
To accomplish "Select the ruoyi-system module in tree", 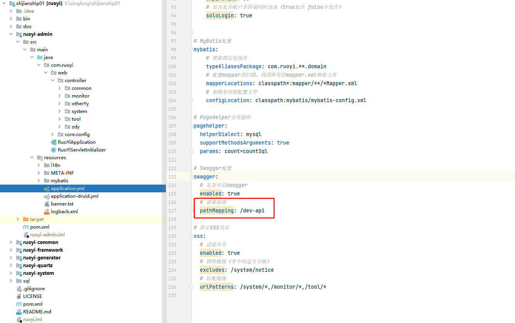I will click(x=39, y=273).
